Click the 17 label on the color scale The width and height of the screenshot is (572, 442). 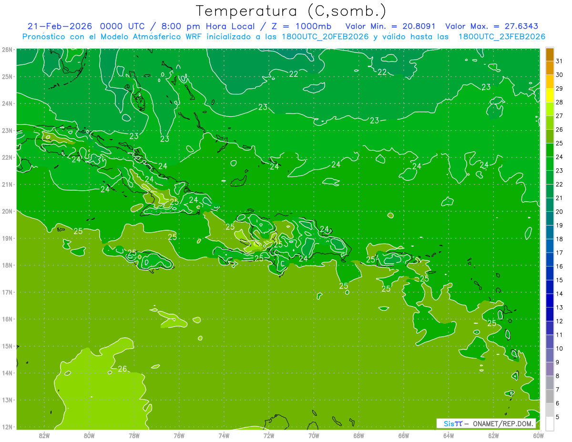[x=559, y=253]
